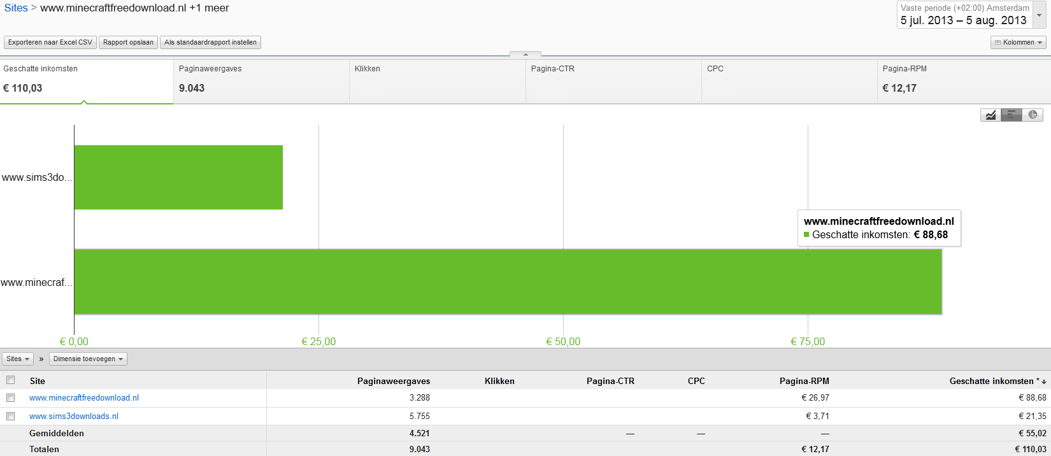The width and height of the screenshot is (1051, 456).
Task: Toggle the select-all checkbox in table header
Action: click(10, 380)
